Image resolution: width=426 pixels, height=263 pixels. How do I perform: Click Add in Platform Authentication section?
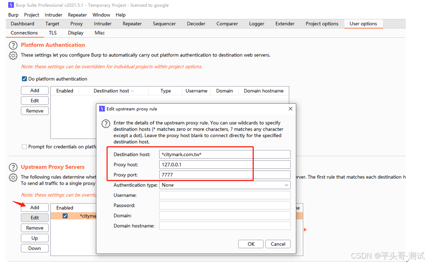[x=35, y=90]
